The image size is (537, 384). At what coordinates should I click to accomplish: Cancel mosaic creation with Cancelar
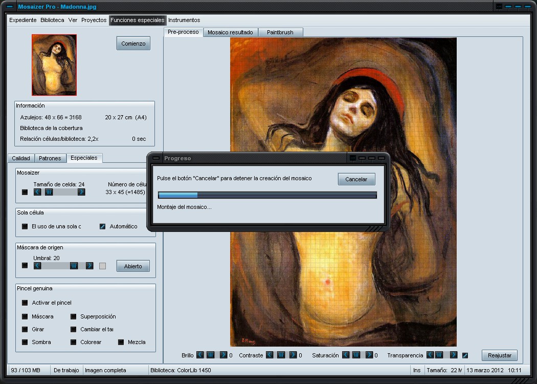click(x=356, y=179)
